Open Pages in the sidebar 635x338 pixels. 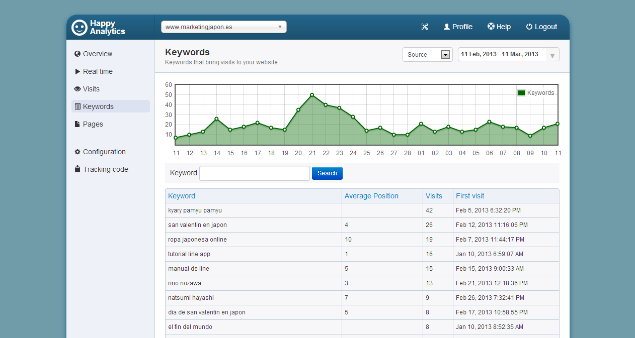(93, 124)
